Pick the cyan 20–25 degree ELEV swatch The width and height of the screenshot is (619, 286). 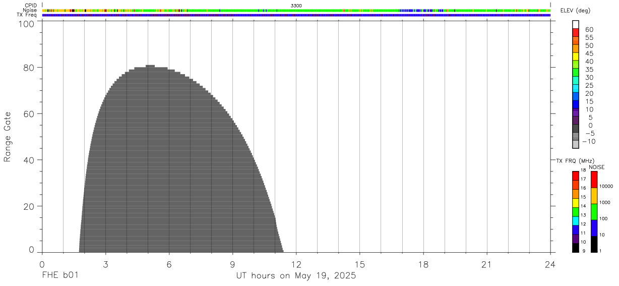(x=575, y=88)
